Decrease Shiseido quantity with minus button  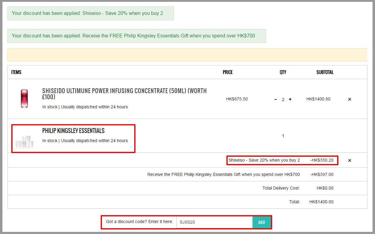click(x=276, y=100)
